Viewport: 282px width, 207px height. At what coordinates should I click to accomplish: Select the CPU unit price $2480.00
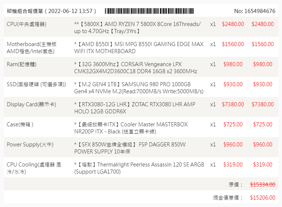pos(233,24)
